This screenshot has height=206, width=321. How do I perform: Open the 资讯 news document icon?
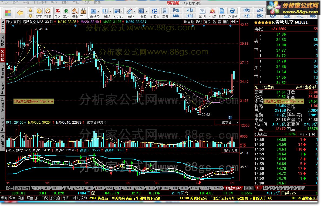coord(165,11)
